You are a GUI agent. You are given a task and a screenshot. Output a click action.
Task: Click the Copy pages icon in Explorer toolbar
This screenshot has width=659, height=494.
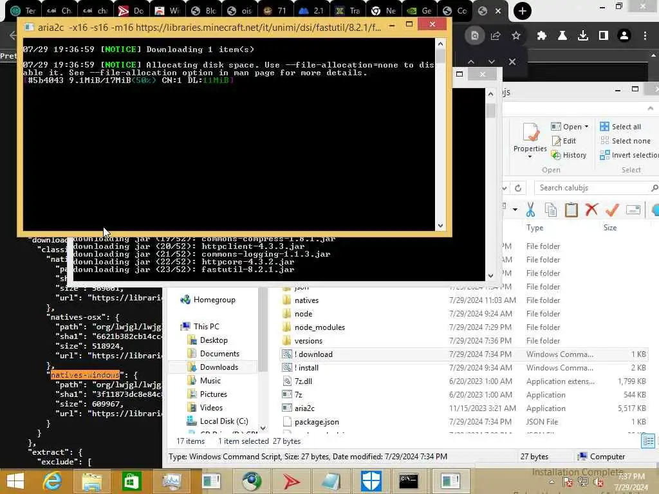(551, 210)
